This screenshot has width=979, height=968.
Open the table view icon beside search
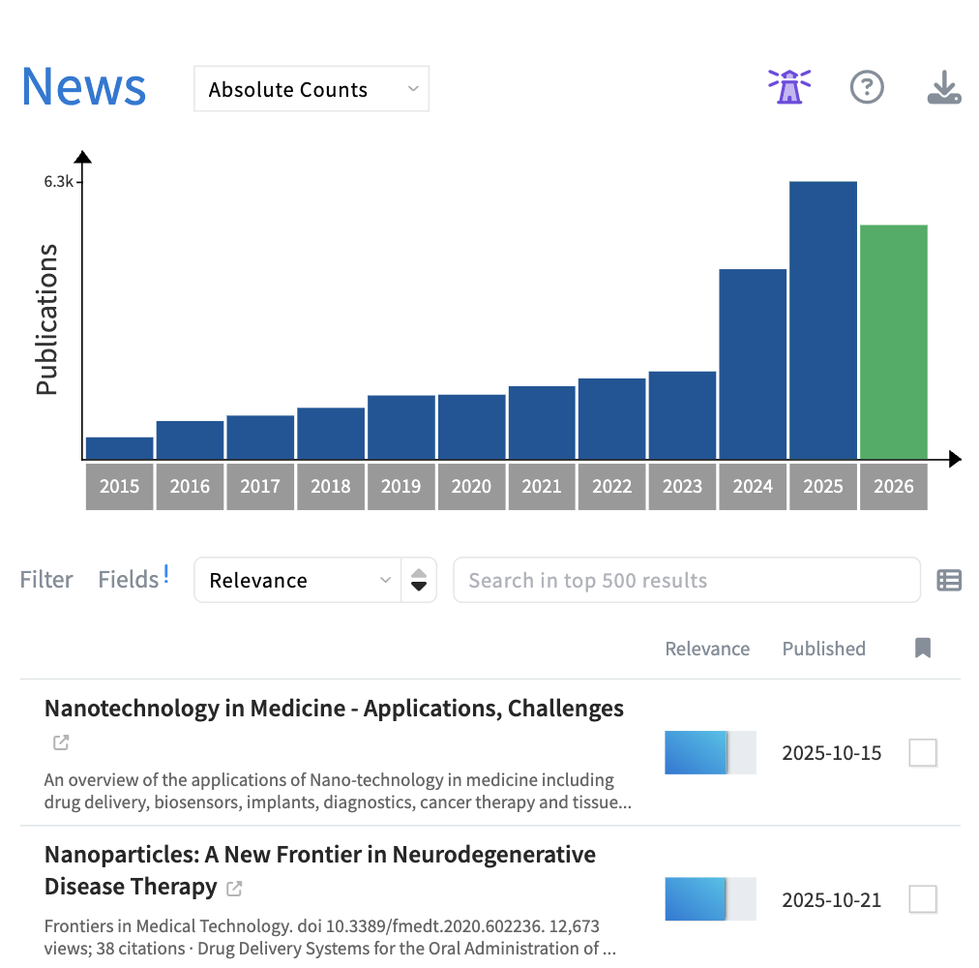click(949, 580)
